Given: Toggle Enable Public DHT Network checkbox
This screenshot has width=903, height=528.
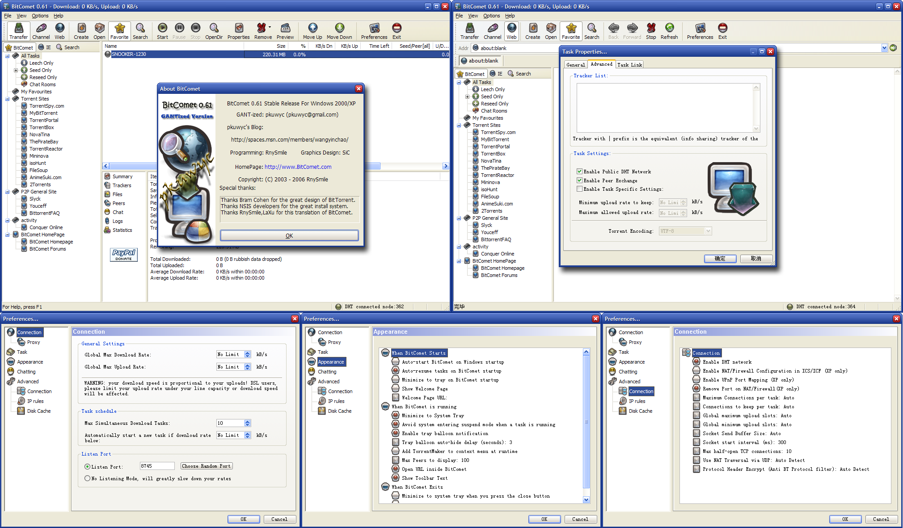Looking at the screenshot, I should [x=579, y=172].
